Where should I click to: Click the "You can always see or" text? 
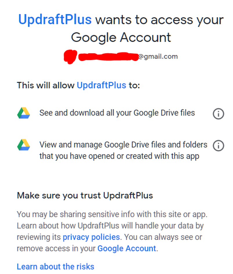(x=163, y=237)
